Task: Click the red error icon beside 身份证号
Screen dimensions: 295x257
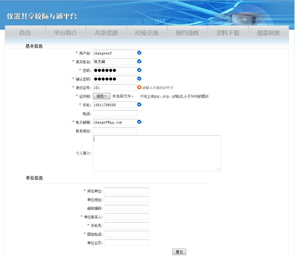Action: pyautogui.click(x=139, y=87)
